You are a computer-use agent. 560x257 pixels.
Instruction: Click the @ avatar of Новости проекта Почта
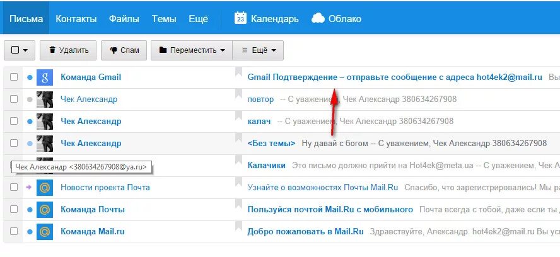(45, 188)
